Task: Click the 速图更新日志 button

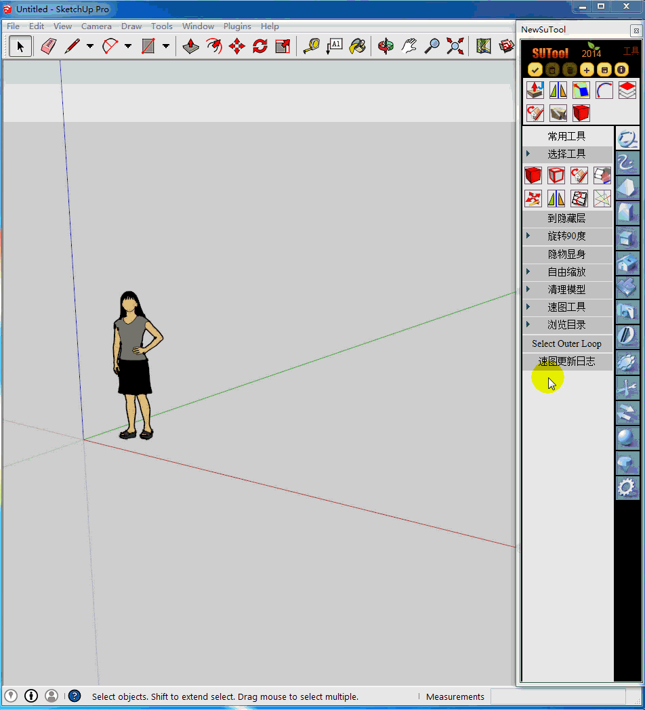Action: 568,361
